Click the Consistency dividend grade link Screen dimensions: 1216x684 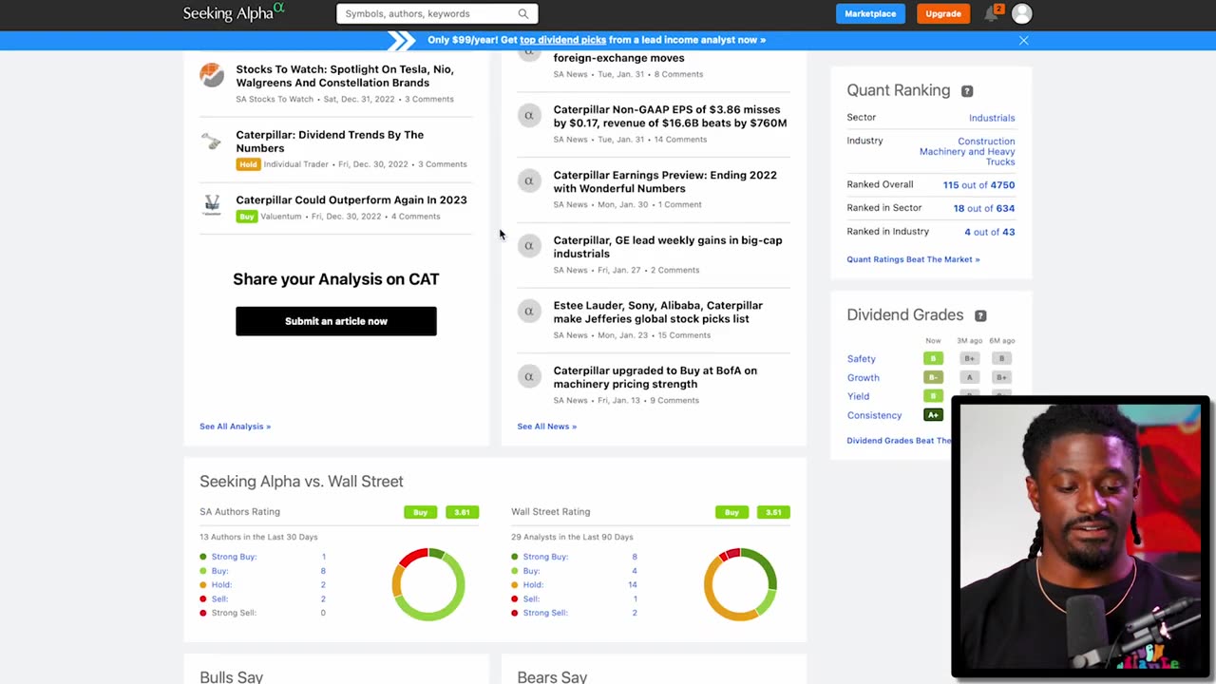click(874, 415)
